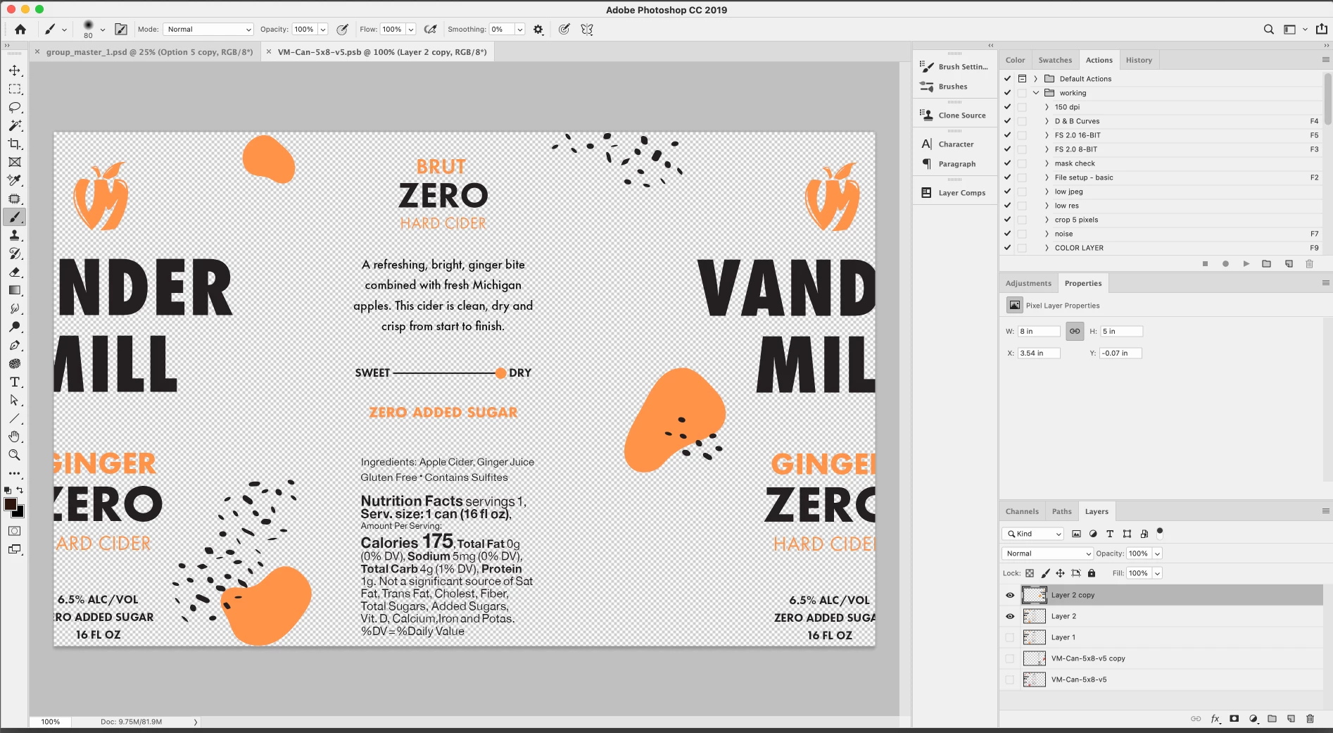Viewport: 1333px width, 733px height.
Task: Toggle dialog box for D & B Curves
Action: point(1022,121)
